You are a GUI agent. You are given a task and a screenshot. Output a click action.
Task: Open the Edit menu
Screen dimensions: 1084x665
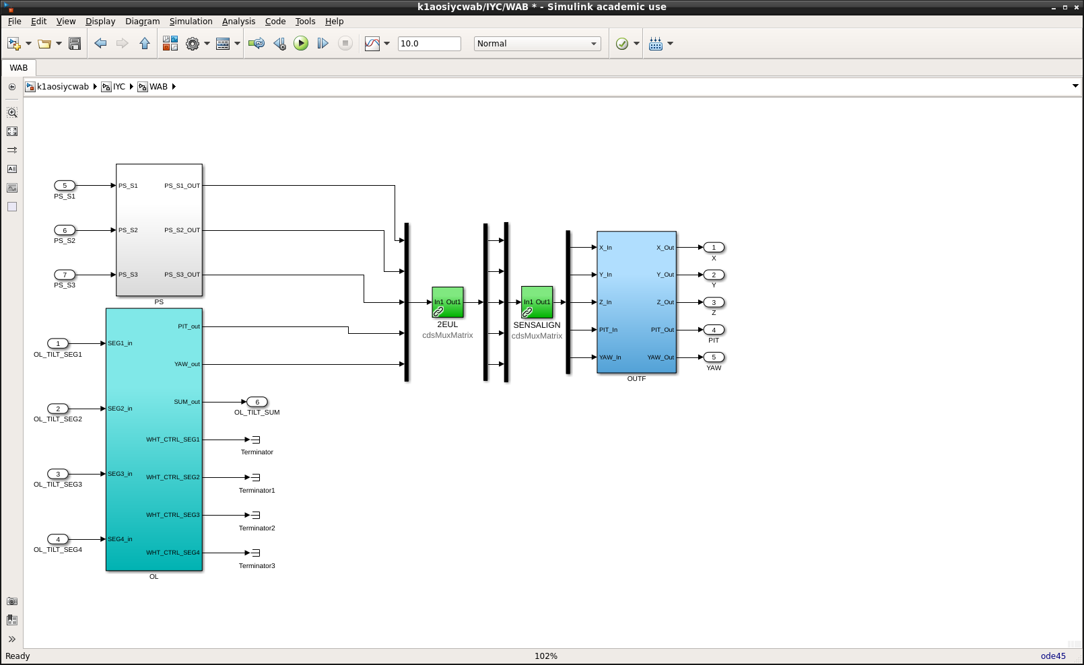click(x=38, y=22)
